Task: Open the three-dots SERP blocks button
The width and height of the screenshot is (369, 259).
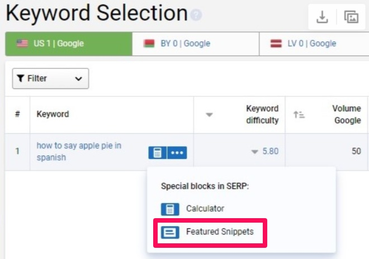Action: point(177,152)
